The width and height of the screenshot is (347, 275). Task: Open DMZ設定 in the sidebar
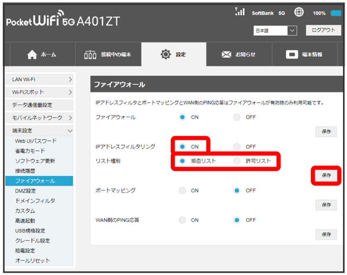point(25,191)
